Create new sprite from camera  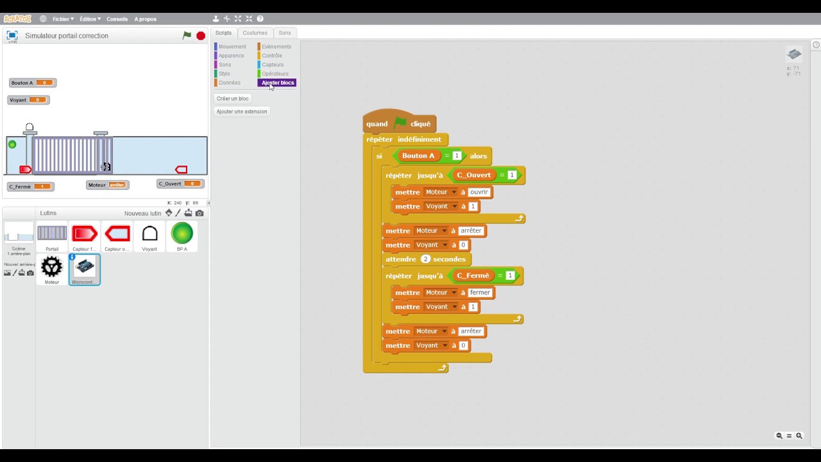click(199, 213)
